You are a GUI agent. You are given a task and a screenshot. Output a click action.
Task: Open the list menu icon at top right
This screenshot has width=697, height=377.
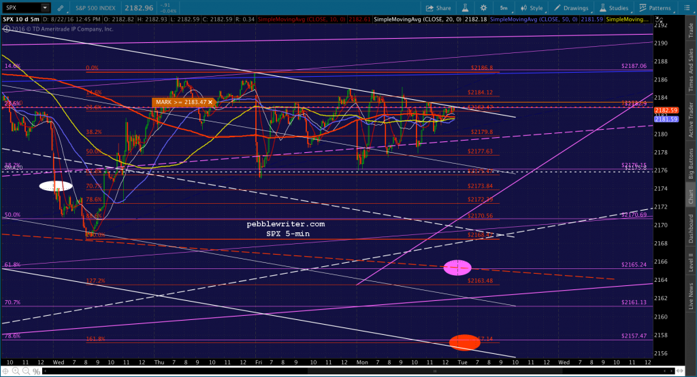click(686, 8)
